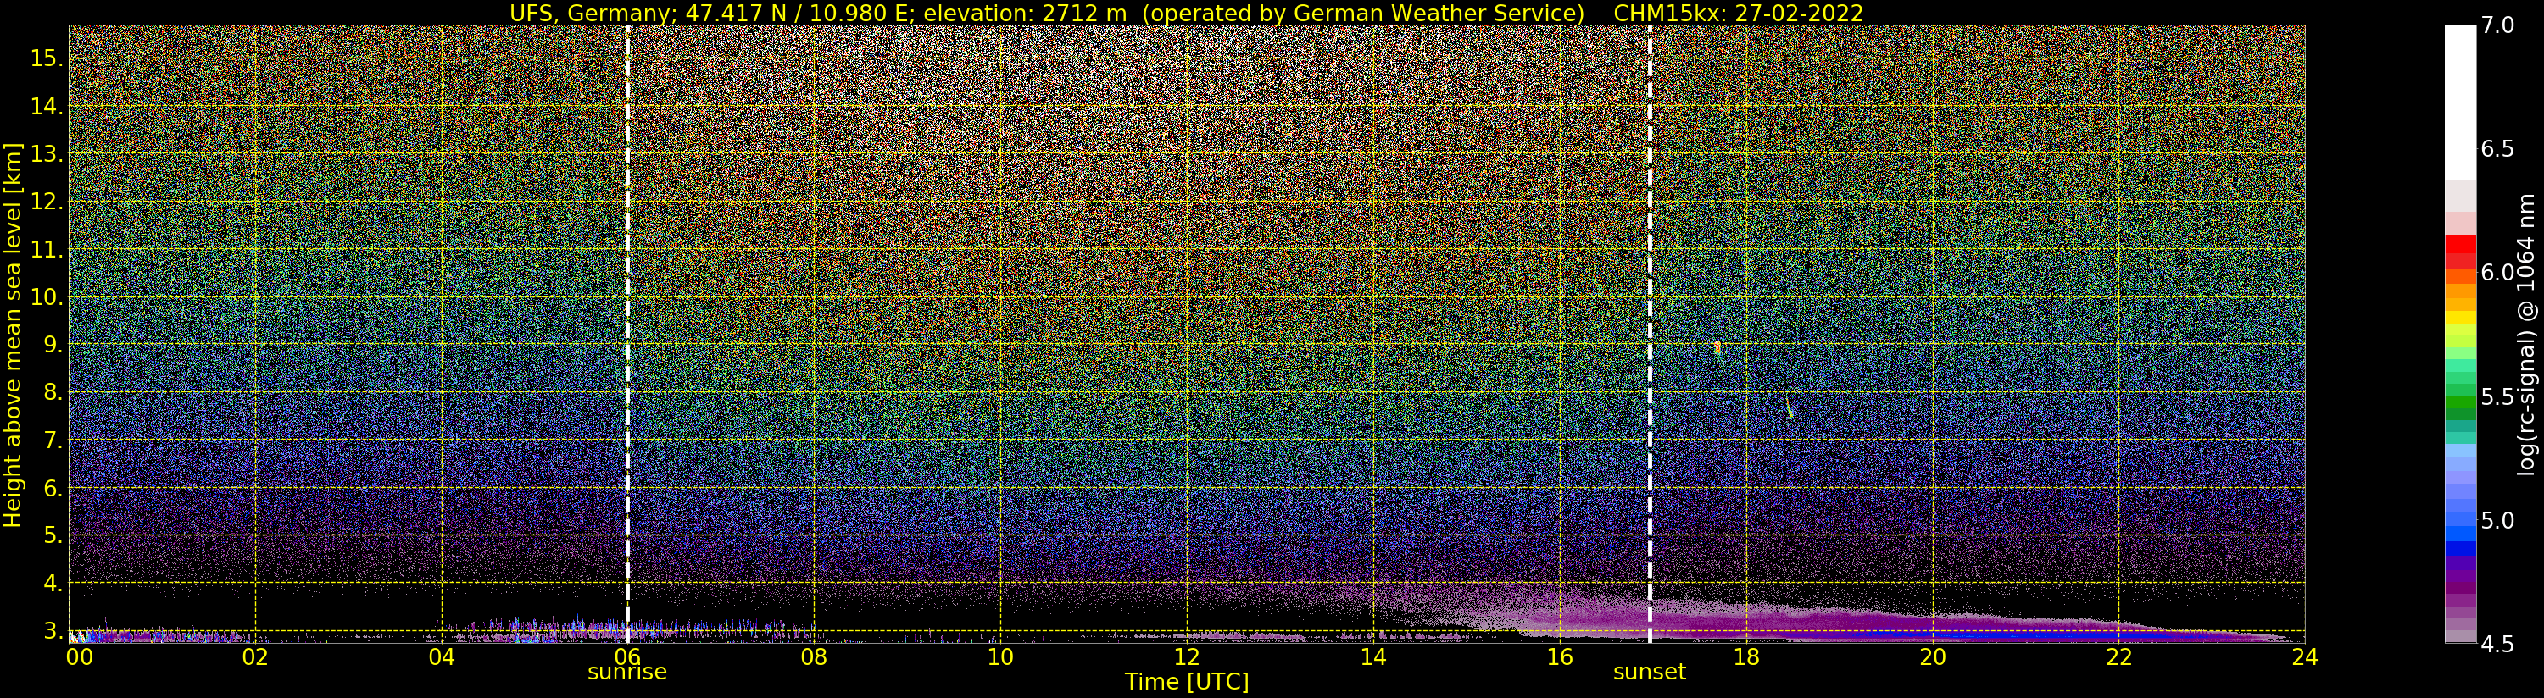Click the '04' time tick label

(x=442, y=657)
